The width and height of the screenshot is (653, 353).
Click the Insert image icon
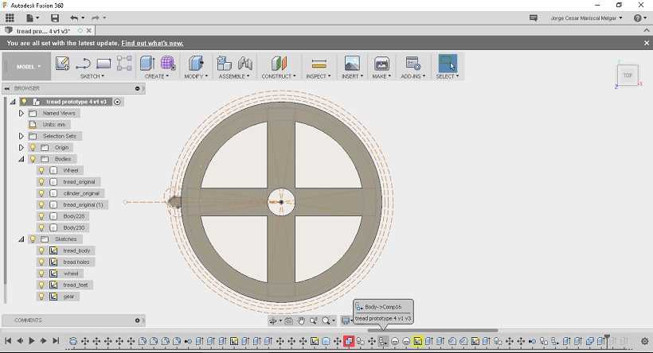pyautogui.click(x=352, y=63)
